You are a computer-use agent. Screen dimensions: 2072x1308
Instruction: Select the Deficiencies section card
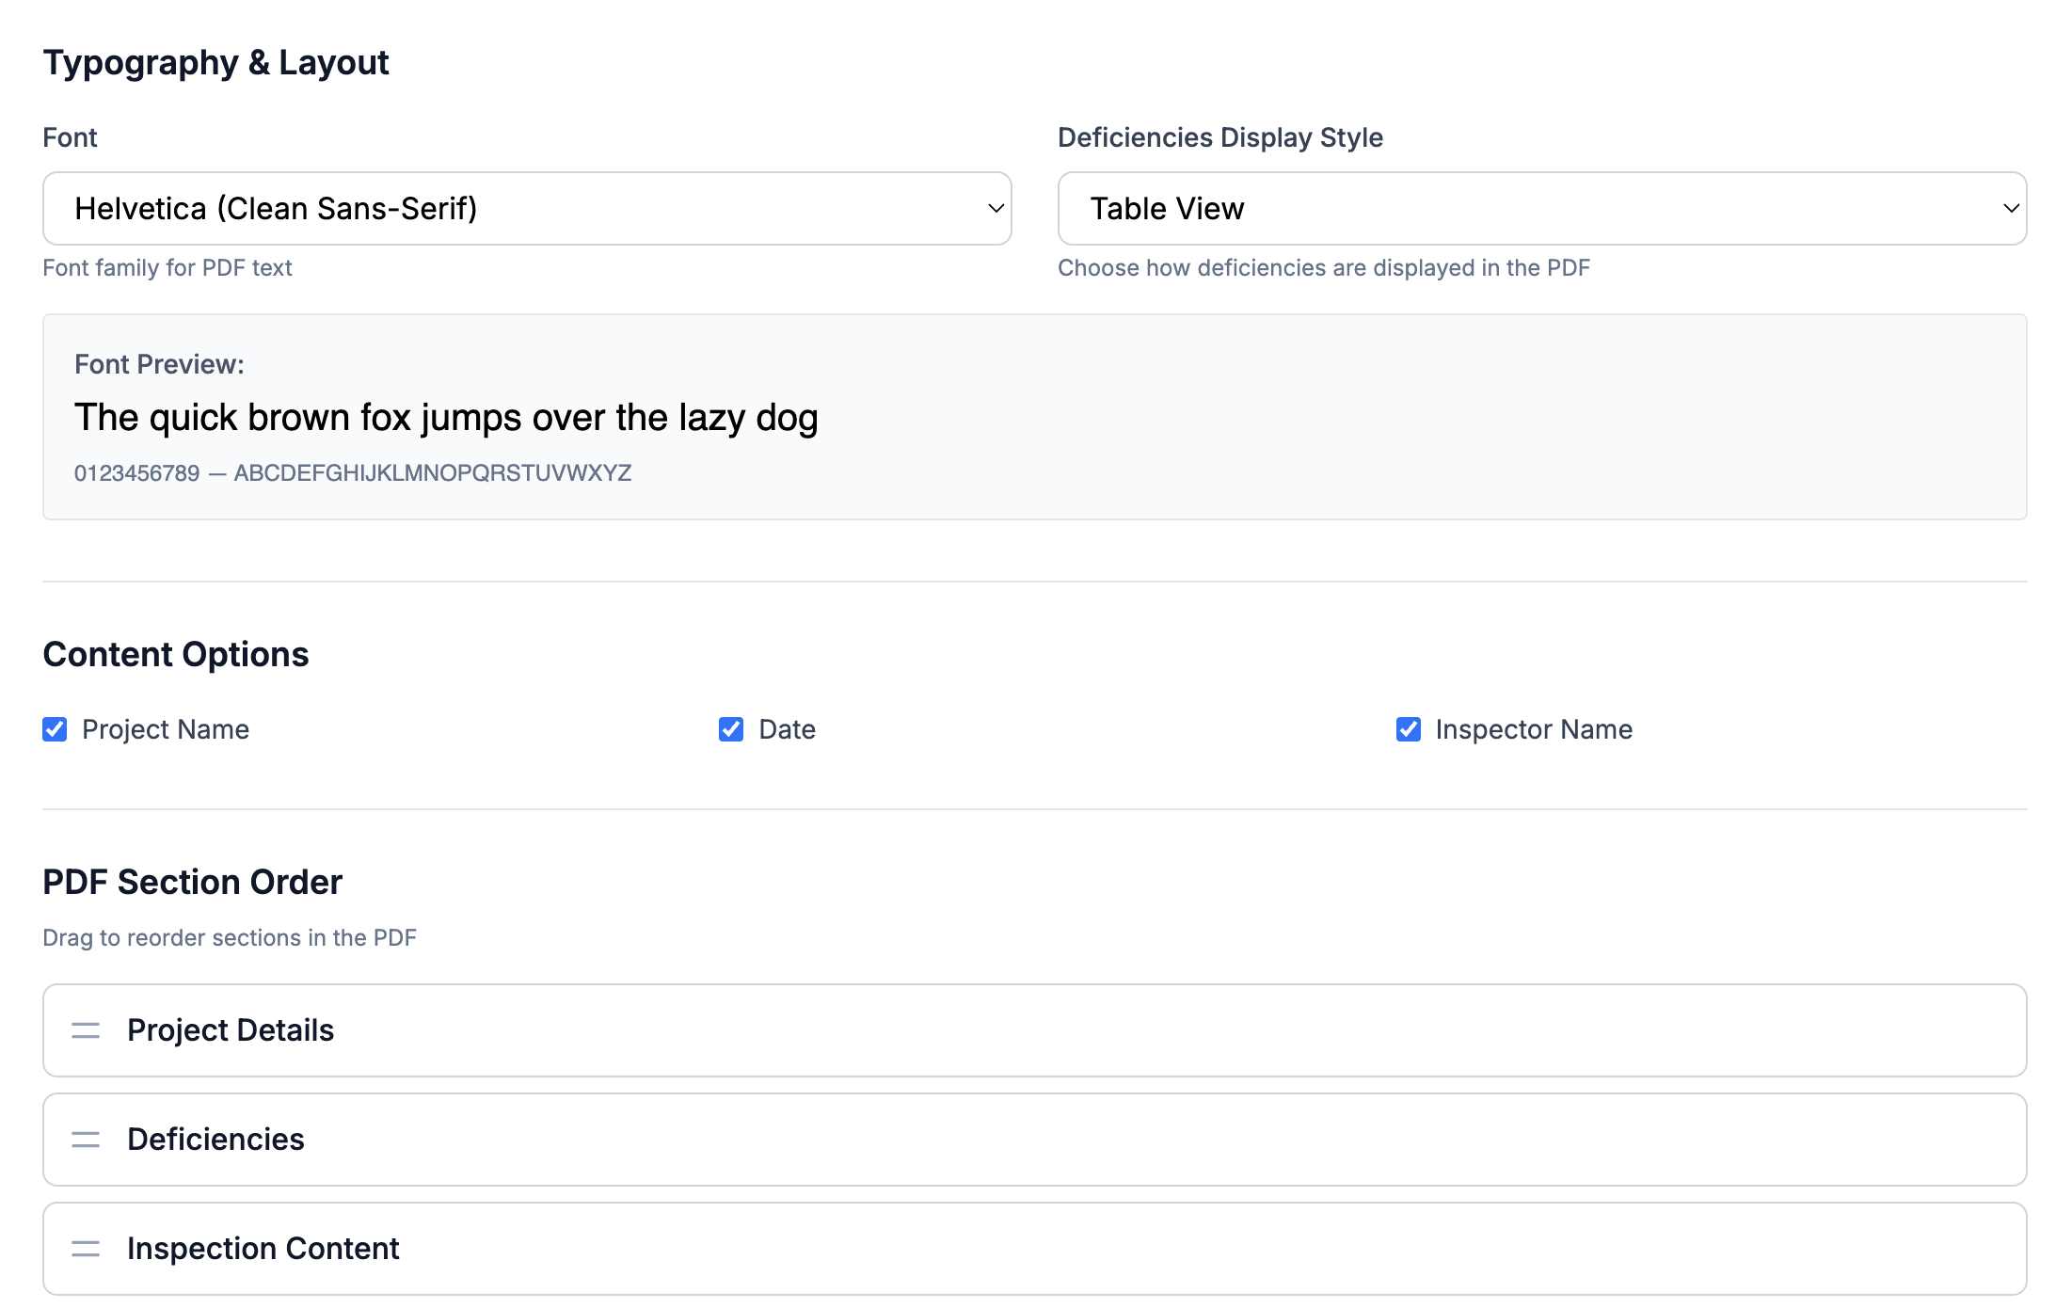pyautogui.click(x=1033, y=1140)
